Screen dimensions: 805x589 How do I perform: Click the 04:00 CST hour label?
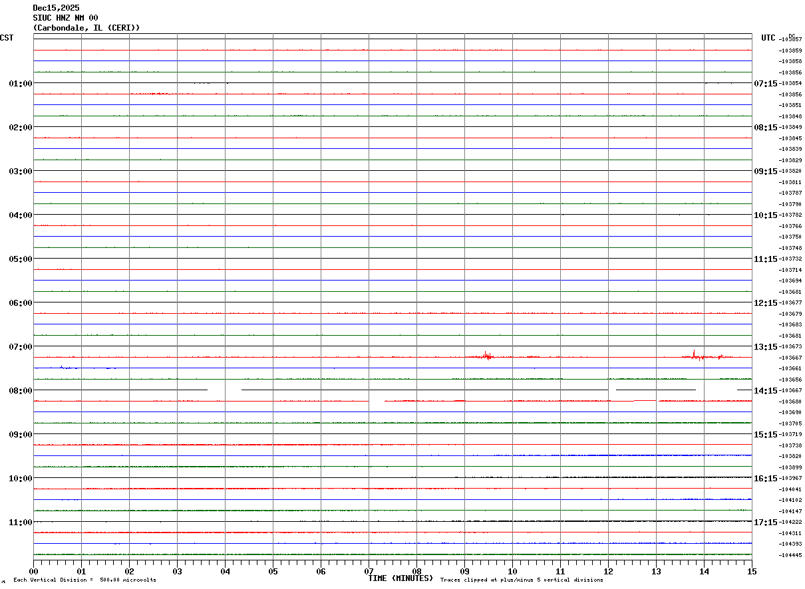coord(21,215)
